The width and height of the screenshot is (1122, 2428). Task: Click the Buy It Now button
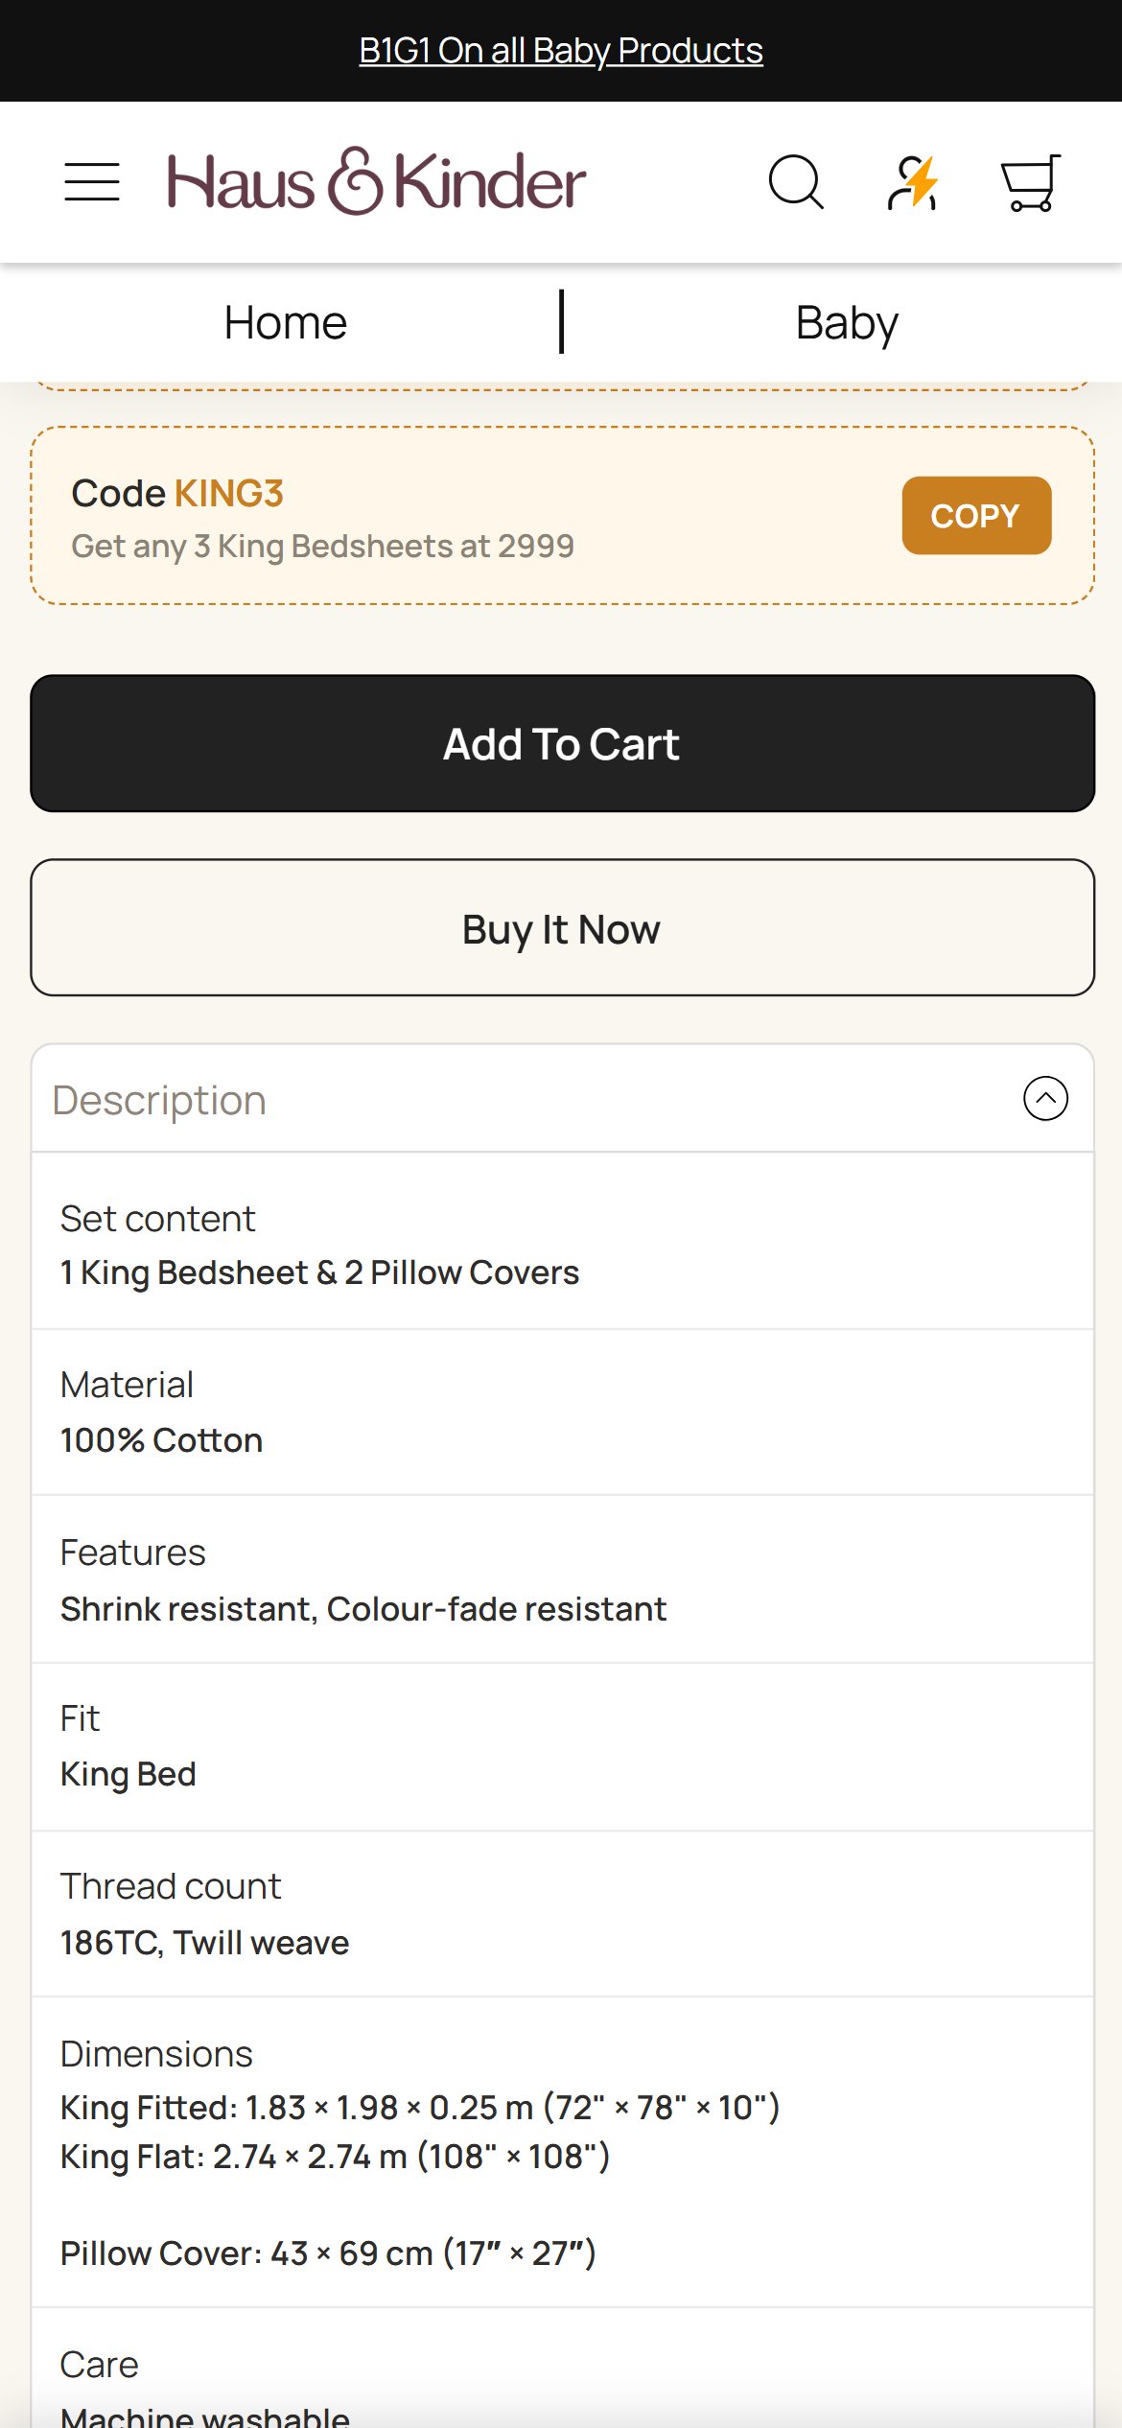562,927
